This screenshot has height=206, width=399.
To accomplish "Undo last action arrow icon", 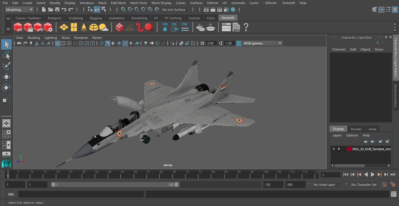I will point(64,10).
